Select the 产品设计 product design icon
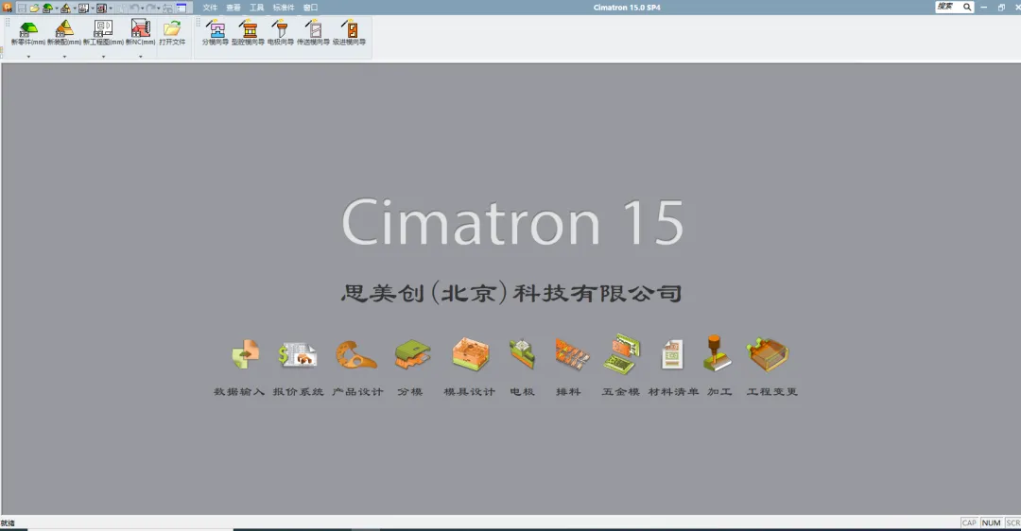The width and height of the screenshot is (1021, 531). pos(356,355)
